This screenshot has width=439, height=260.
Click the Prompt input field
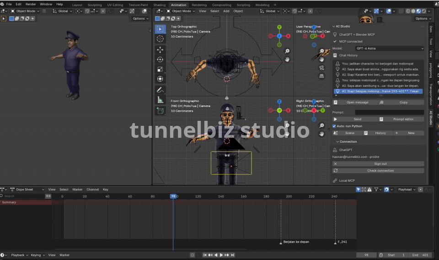pos(390,112)
